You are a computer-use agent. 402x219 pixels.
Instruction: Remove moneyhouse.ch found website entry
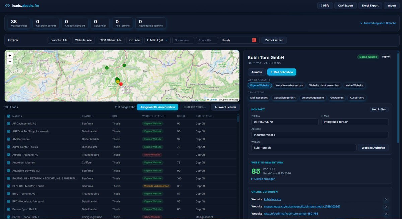[386, 207]
